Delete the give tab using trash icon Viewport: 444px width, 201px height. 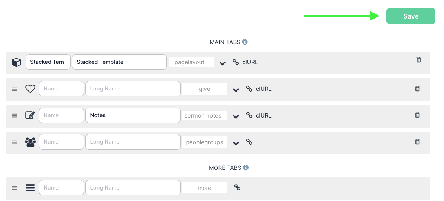[417, 89]
